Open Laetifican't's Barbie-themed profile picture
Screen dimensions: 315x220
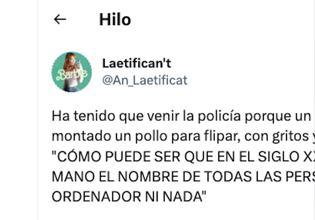[x=72, y=72]
